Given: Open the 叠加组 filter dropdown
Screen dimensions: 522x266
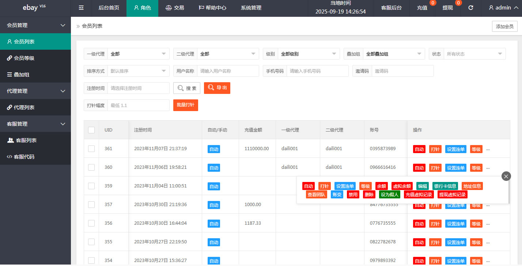Looking at the screenshot, I should click(x=394, y=54).
